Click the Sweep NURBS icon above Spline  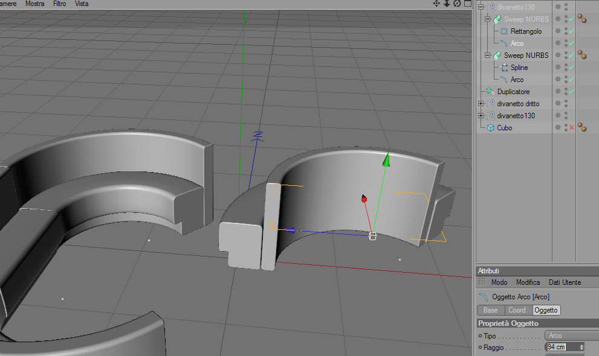497,56
